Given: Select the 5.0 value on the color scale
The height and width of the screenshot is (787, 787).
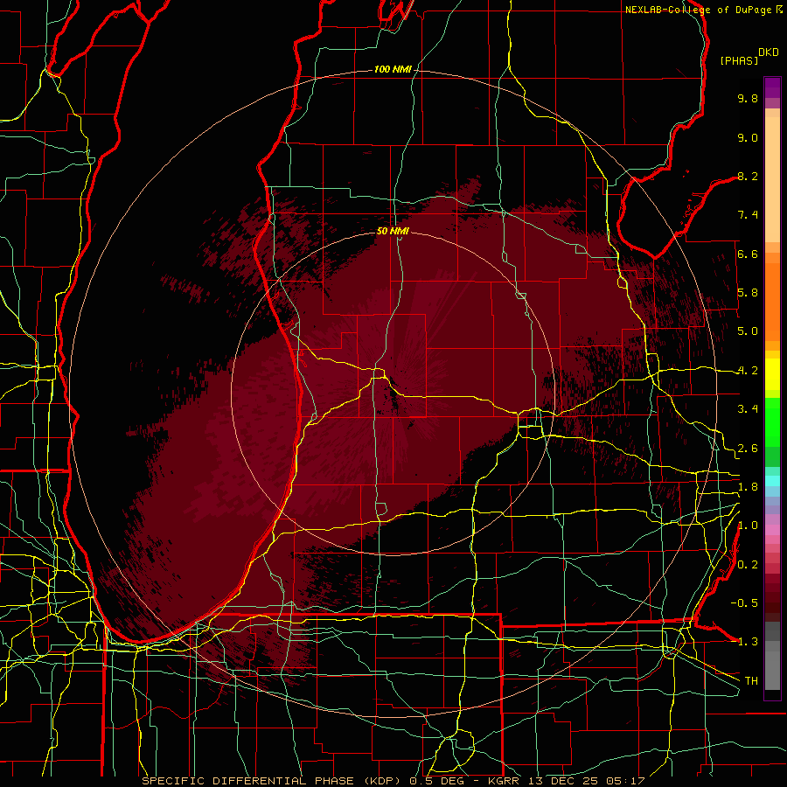Looking at the screenshot, I should (748, 331).
